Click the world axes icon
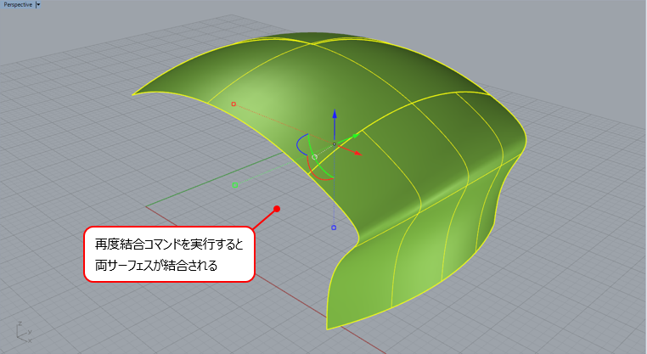The height and width of the screenshot is (354, 647). [x=24, y=332]
